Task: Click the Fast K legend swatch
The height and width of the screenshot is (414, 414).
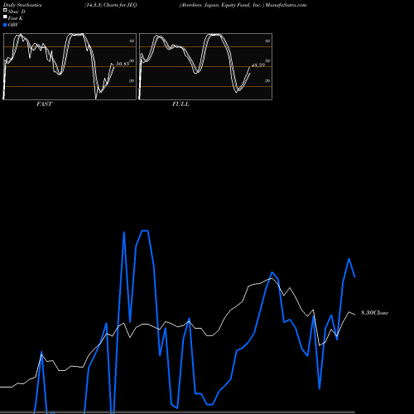Action: pos(5,17)
